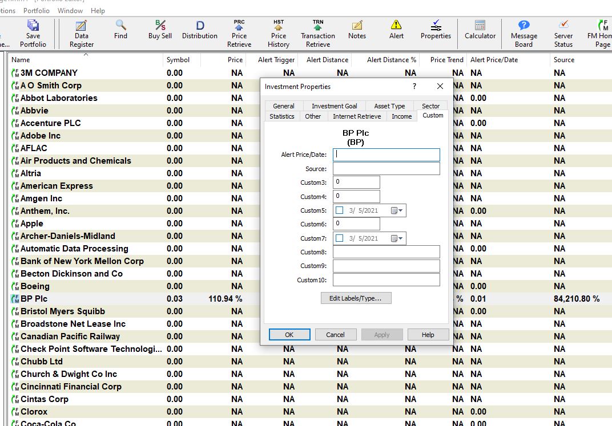This screenshot has width=612, height=426.
Task: Click the dialog Help button
Action: (428, 334)
